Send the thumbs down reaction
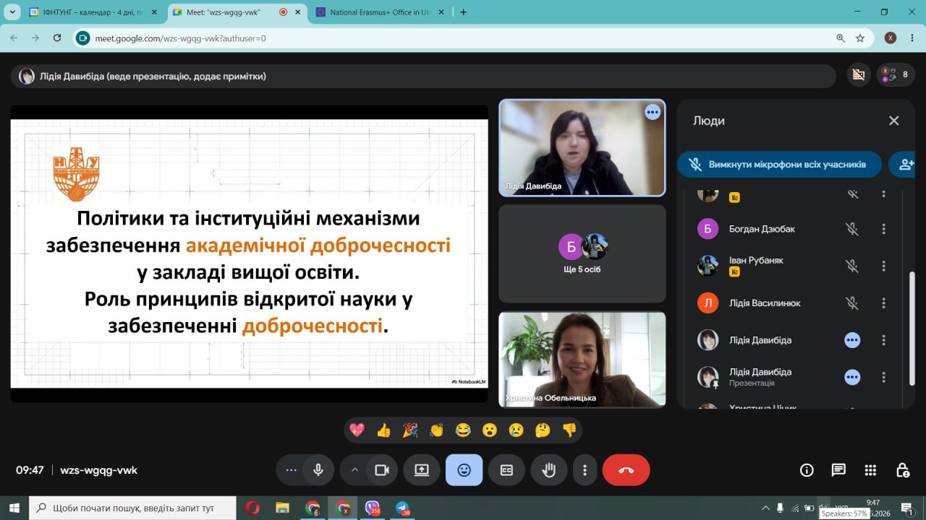The image size is (926, 520). [x=569, y=430]
